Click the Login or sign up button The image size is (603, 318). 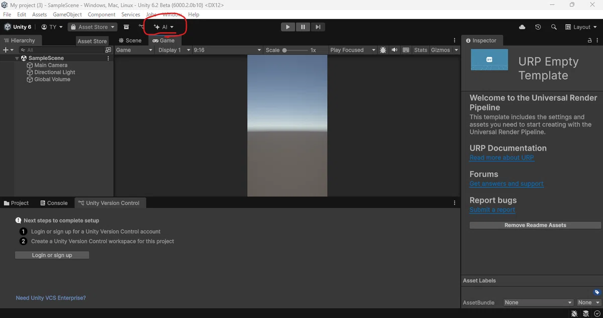[x=52, y=255]
